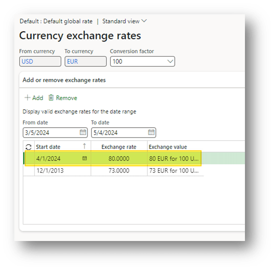274x270 pixels.
Task: Click the To date input field
Action: click(118, 133)
